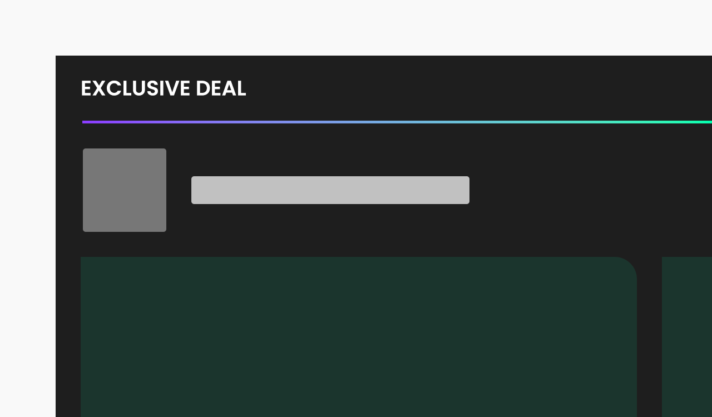This screenshot has height=417, width=712.
Task: Click dark panel space right of placeholder bar
Action: 591,190
